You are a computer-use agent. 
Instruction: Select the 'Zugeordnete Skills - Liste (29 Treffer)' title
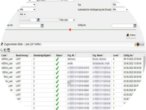[23, 44]
